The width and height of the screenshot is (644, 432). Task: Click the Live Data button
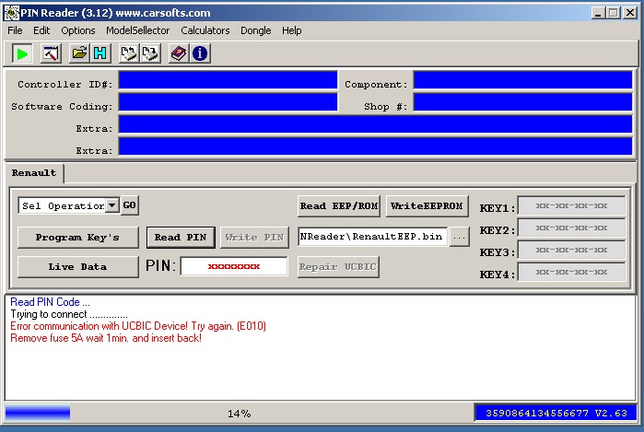77,267
